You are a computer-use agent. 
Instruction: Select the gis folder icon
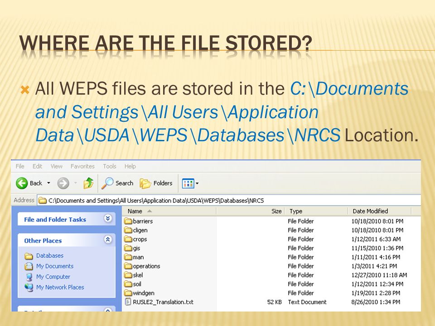(128, 248)
